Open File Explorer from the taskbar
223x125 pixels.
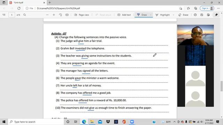92,122
